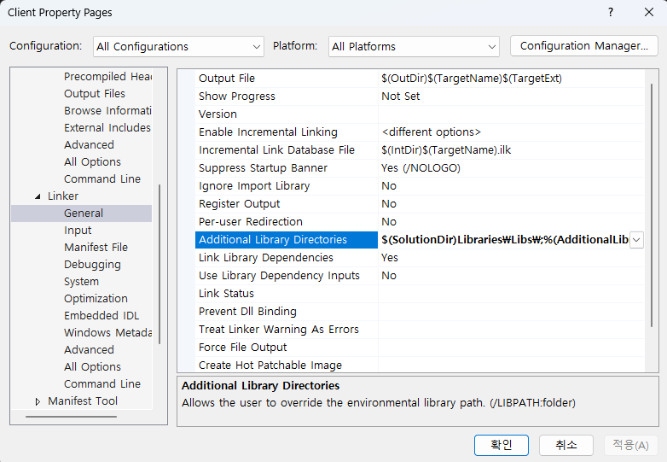This screenshot has height=462, width=667.
Task: Collapse the Linker tree node
Action: point(38,196)
